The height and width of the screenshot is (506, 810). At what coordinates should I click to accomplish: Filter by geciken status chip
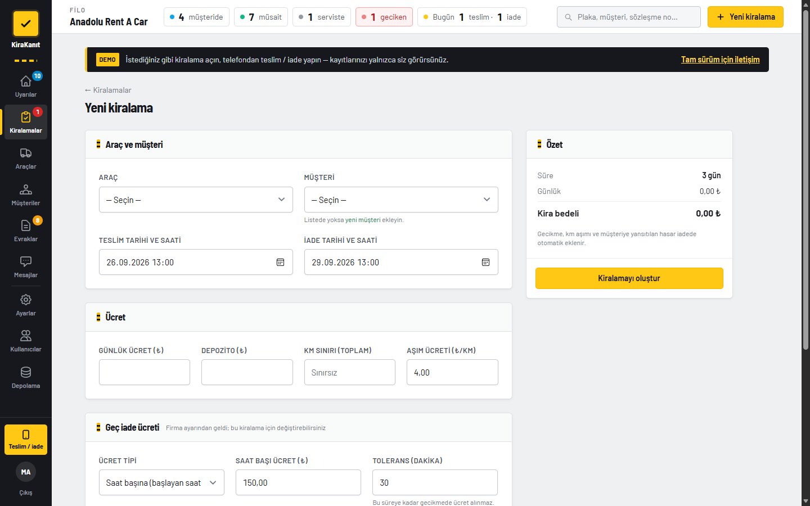pos(384,17)
